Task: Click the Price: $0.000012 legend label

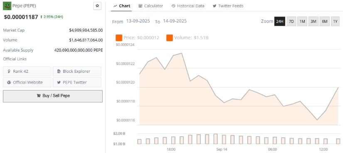Action: point(141,38)
